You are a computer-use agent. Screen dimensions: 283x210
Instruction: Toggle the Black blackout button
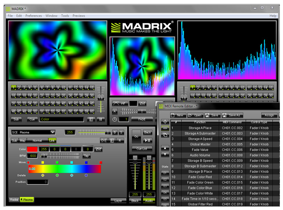(135, 201)
